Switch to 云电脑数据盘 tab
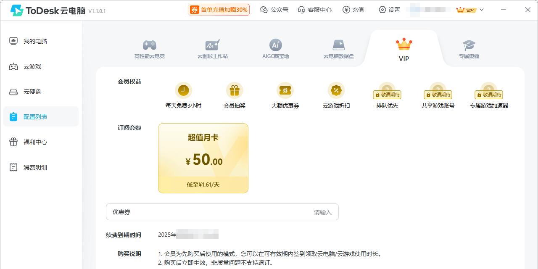This screenshot has width=538, height=269. tap(339, 49)
